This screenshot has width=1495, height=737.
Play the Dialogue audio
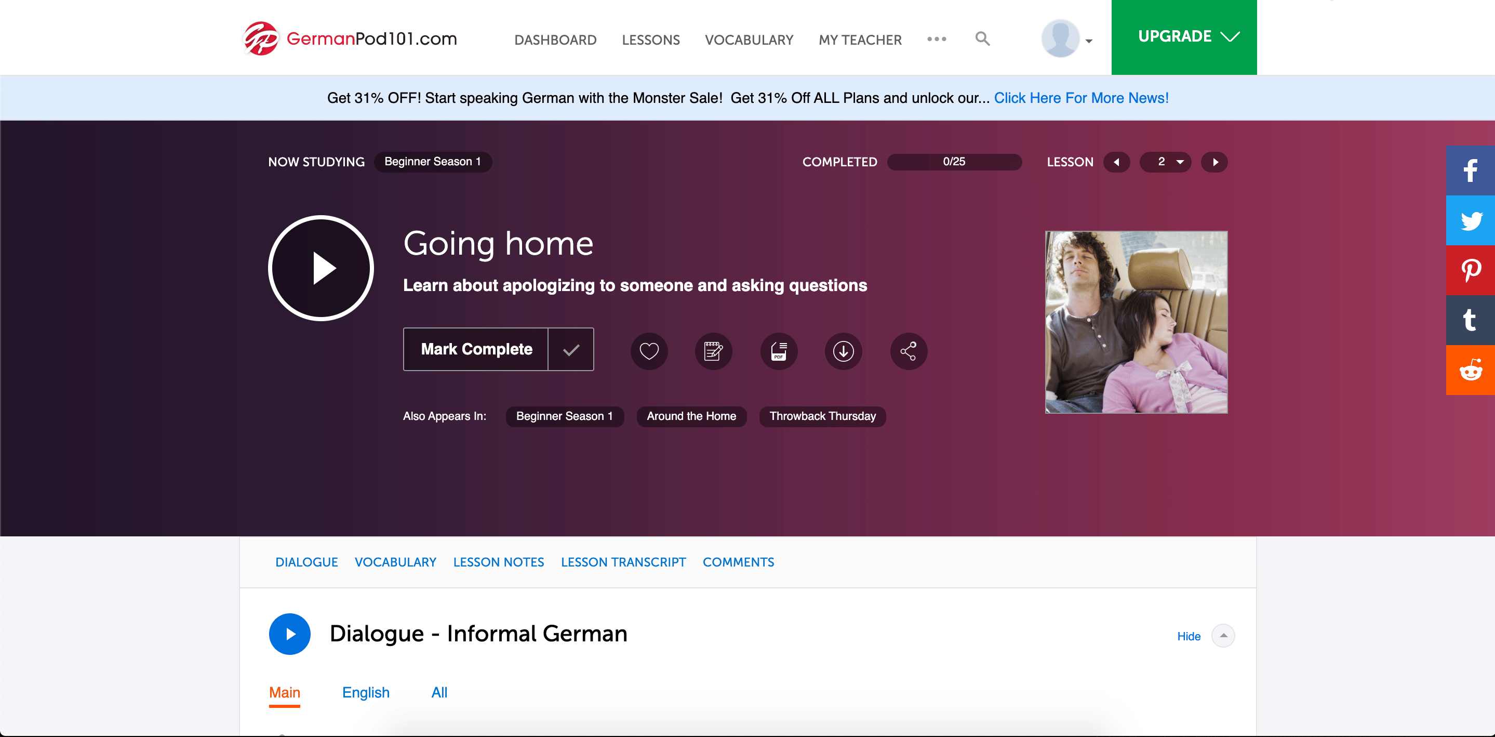[290, 634]
